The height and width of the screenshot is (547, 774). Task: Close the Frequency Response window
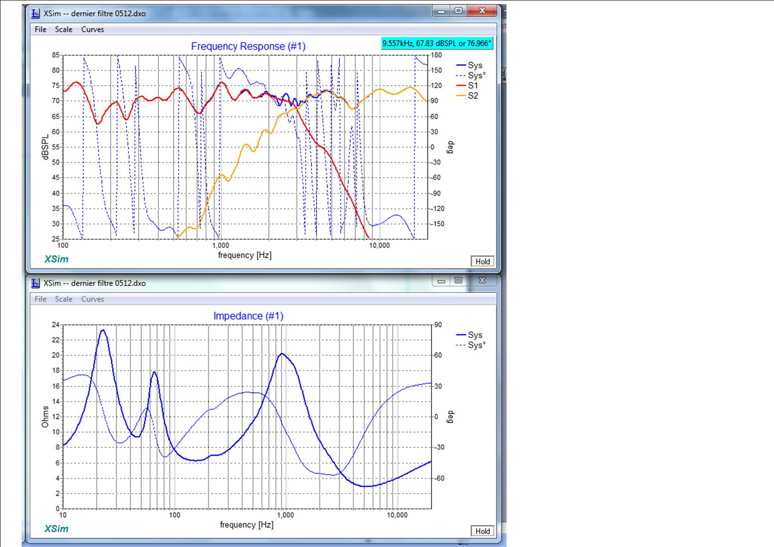pyautogui.click(x=482, y=11)
